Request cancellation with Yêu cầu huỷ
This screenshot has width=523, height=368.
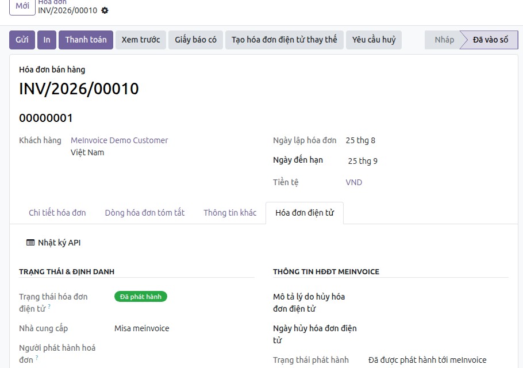tap(374, 40)
